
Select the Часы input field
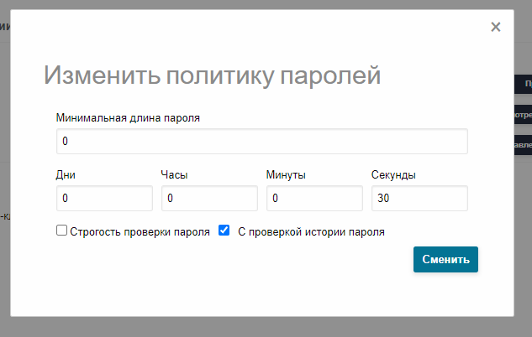[x=209, y=198]
